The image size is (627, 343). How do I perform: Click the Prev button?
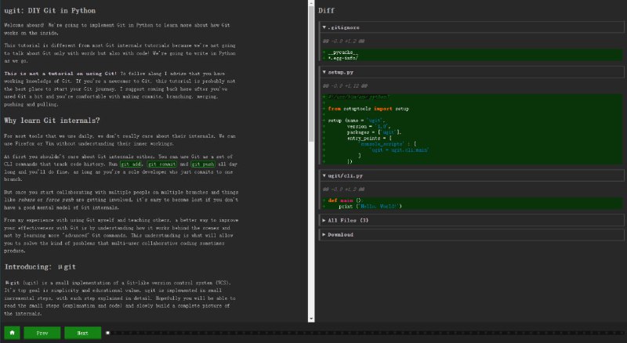click(42, 333)
